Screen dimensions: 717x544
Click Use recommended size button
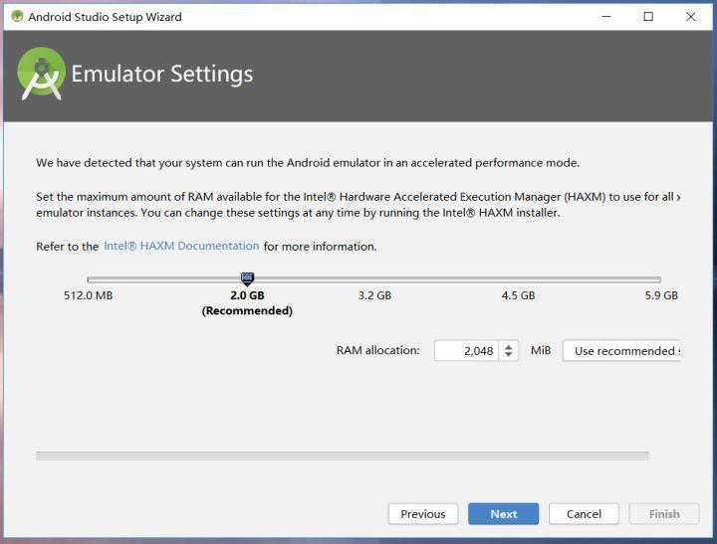(x=621, y=351)
